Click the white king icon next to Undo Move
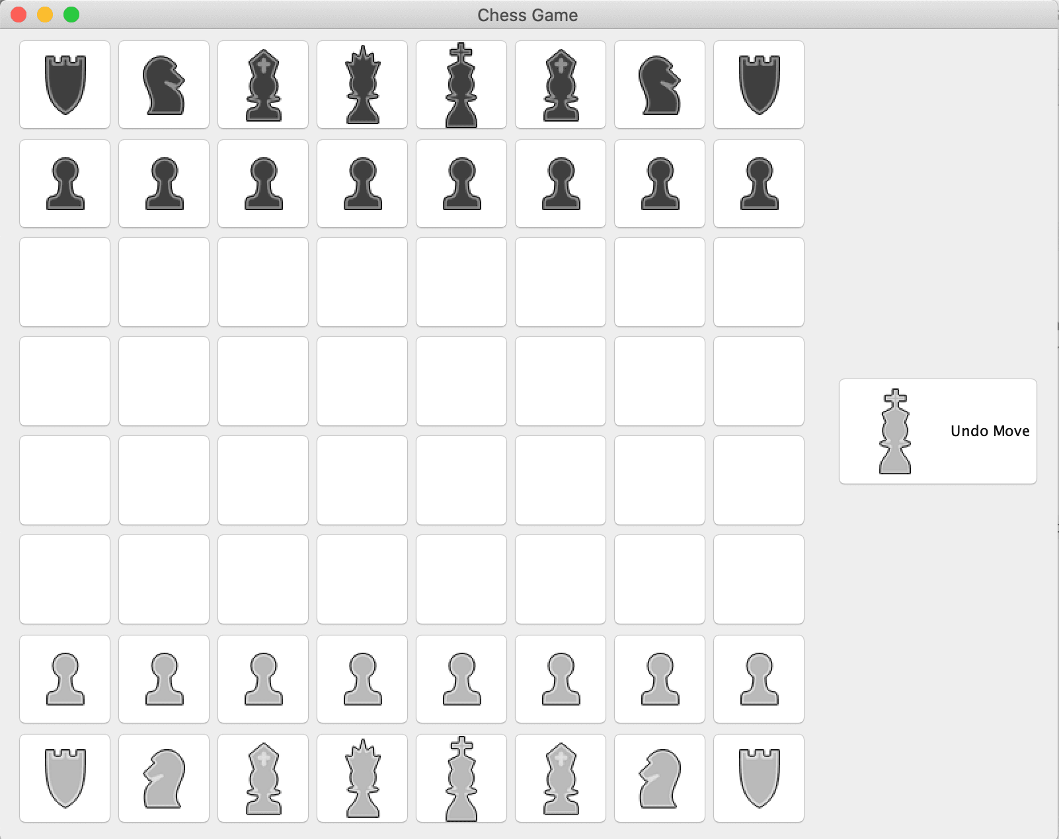1059x839 pixels. tap(896, 431)
